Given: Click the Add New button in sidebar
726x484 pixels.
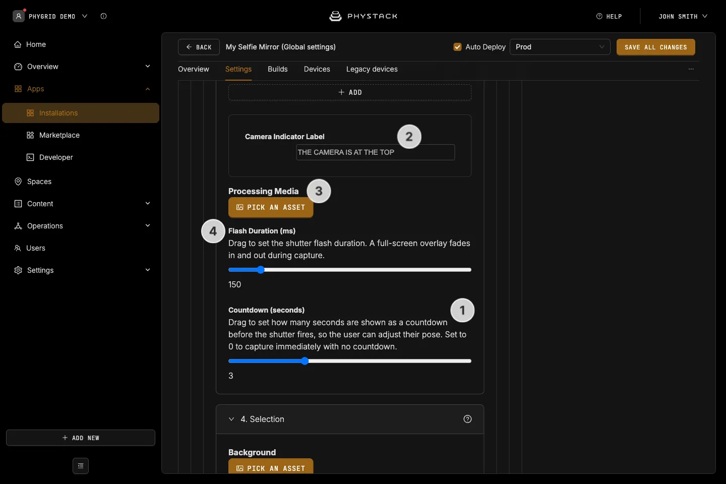Looking at the screenshot, I should 81,438.
